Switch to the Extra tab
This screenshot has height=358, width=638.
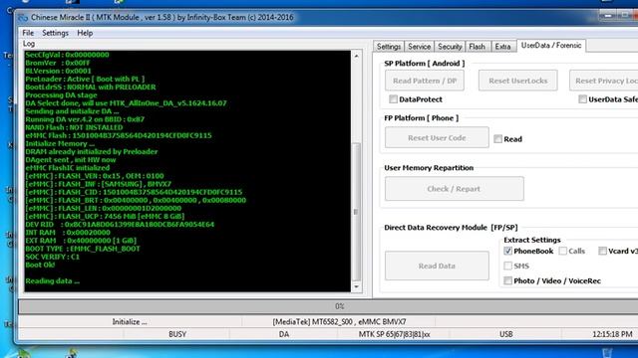[502, 47]
